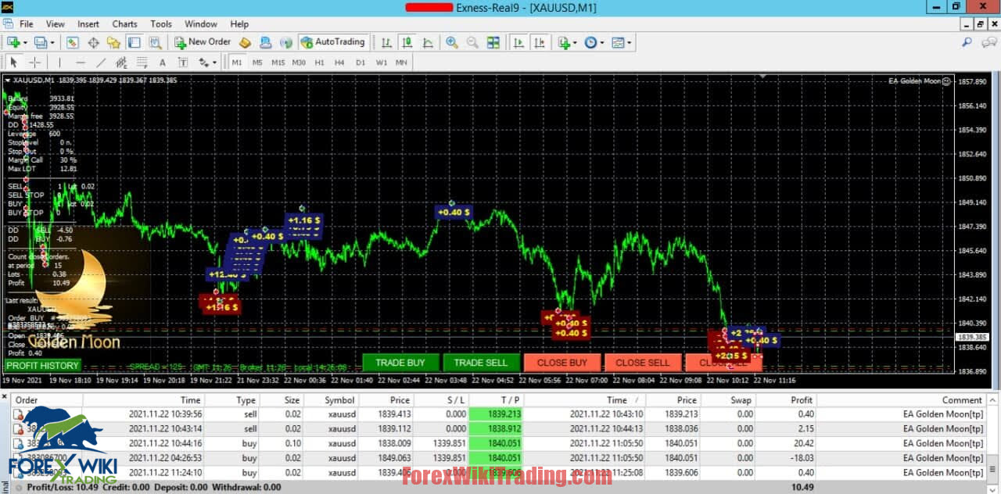Select the profit cell showing -18.03
This screenshot has width=1001, height=494.
coord(785,458)
